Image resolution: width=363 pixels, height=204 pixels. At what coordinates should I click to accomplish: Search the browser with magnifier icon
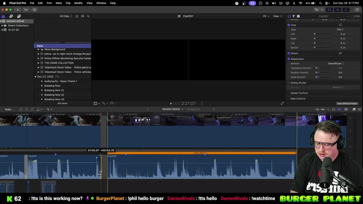click(x=88, y=16)
